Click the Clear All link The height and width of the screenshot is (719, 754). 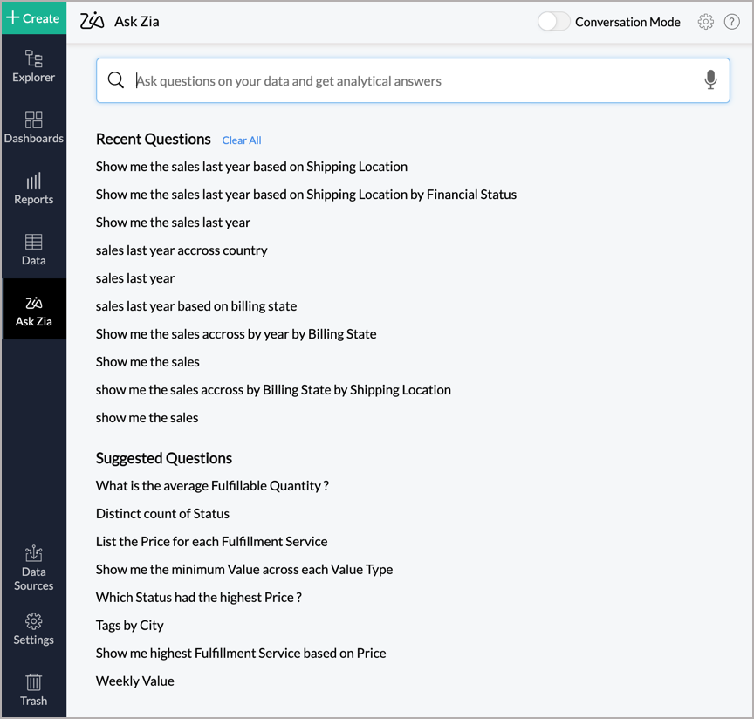[242, 140]
